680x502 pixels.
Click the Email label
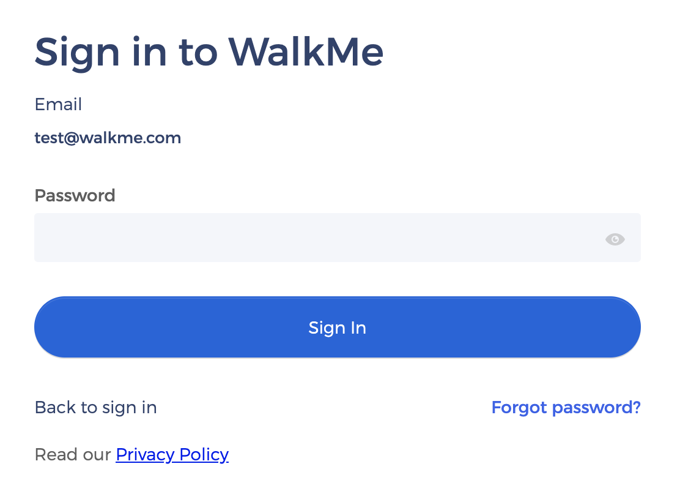pos(58,104)
